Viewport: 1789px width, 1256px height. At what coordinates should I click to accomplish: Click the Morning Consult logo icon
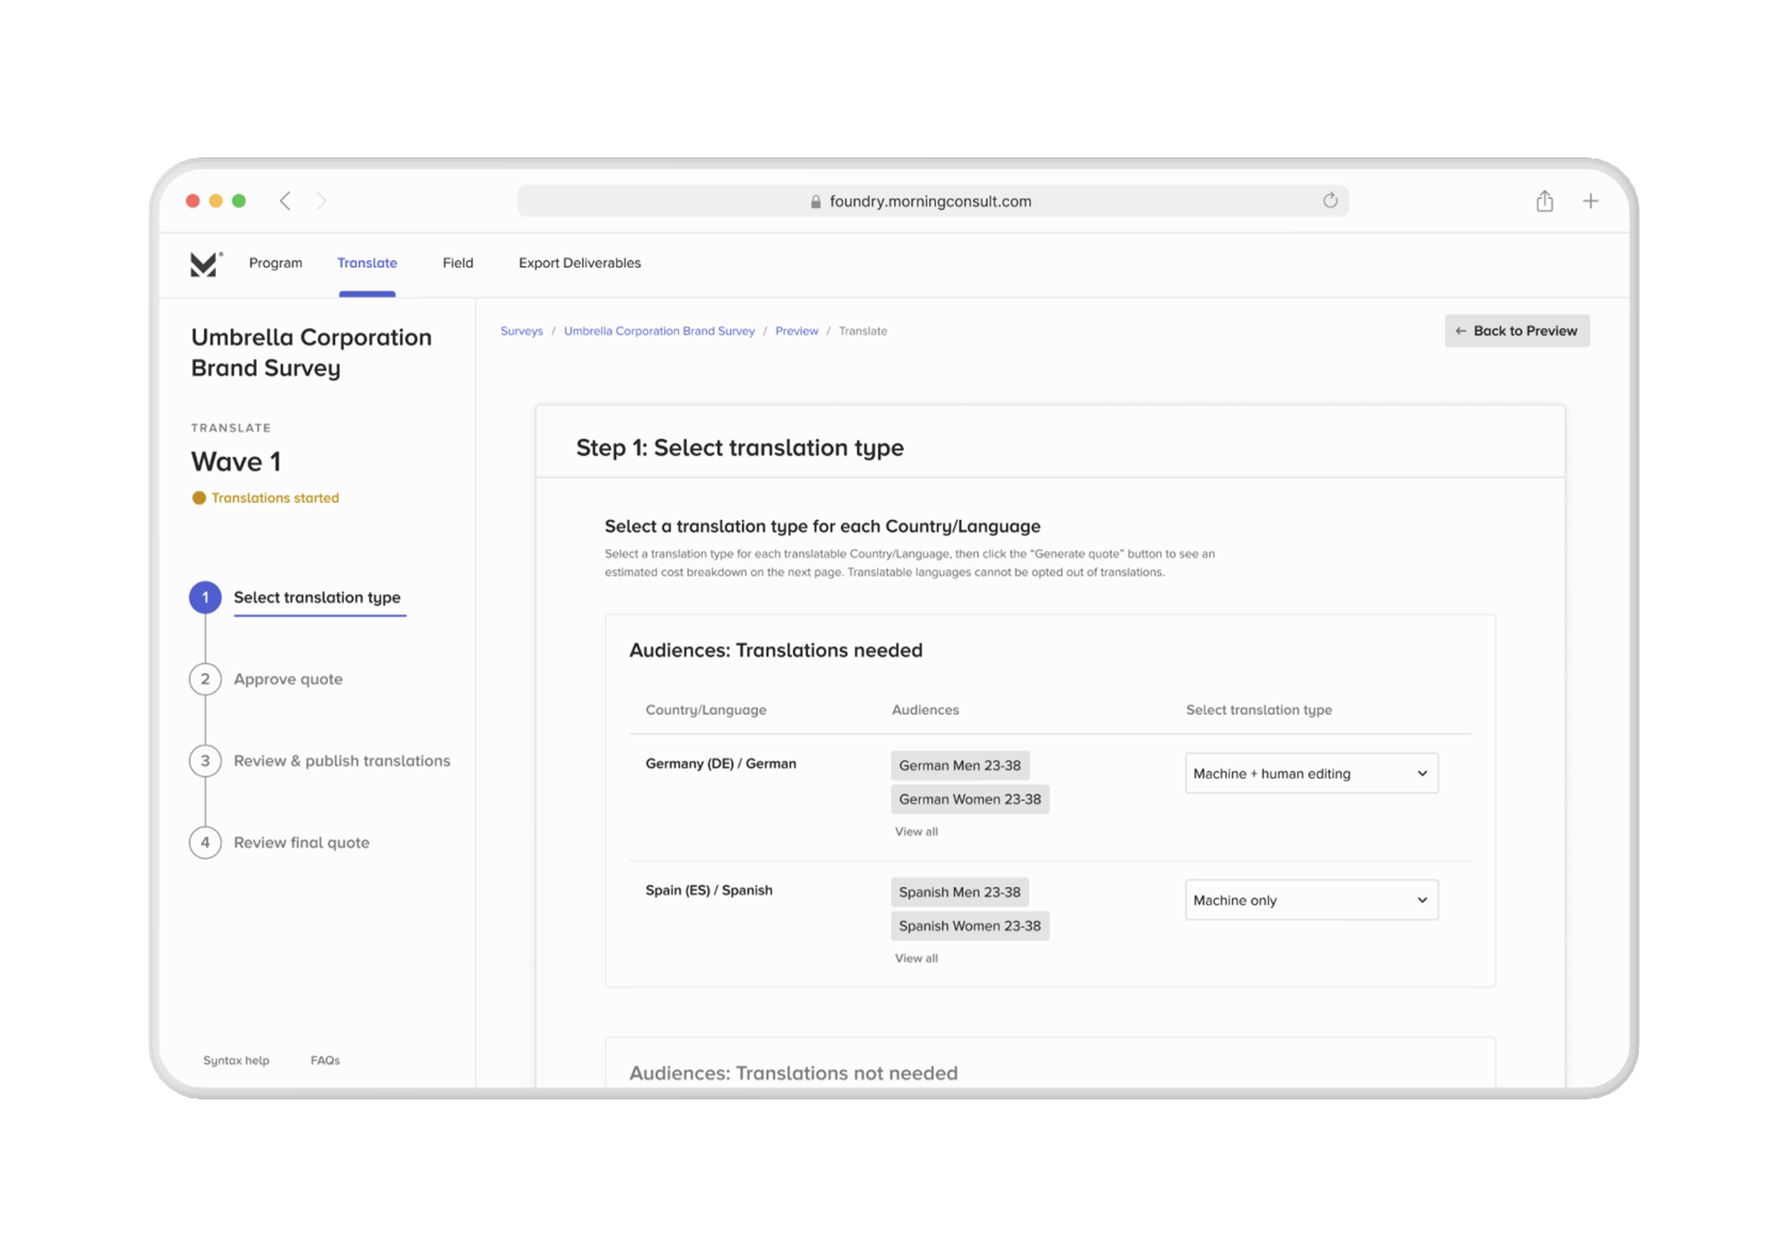pyautogui.click(x=205, y=264)
